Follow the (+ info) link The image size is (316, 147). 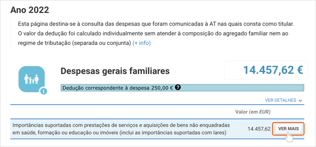point(142,43)
